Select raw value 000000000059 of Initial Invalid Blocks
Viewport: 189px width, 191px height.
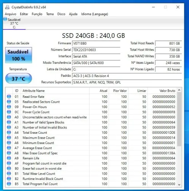click(164, 128)
